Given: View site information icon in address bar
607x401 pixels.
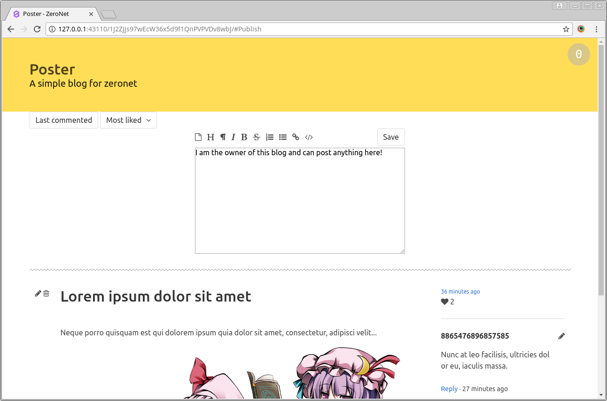Looking at the screenshot, I should 52,29.
